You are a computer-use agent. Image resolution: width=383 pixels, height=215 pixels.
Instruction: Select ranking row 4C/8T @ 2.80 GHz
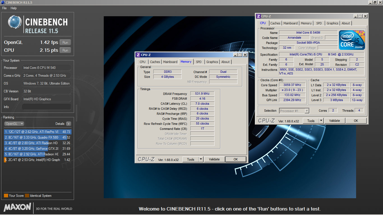coord(38,143)
